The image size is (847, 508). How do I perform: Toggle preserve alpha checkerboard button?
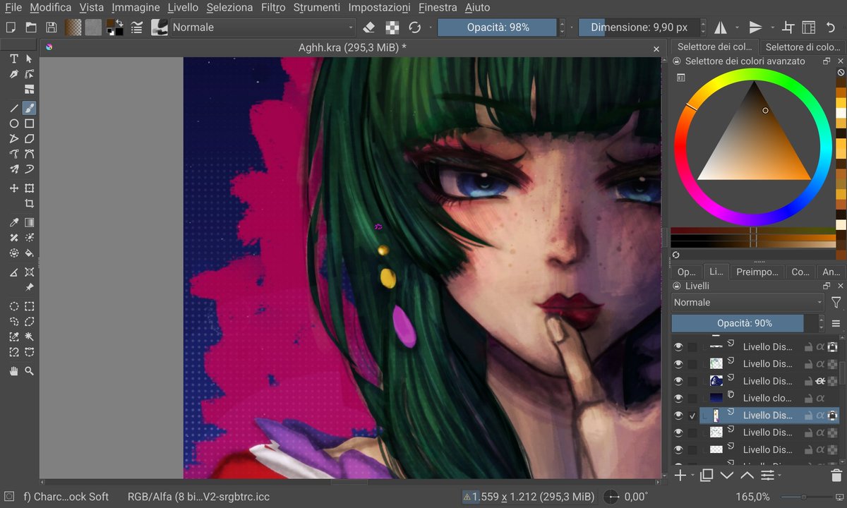click(392, 28)
